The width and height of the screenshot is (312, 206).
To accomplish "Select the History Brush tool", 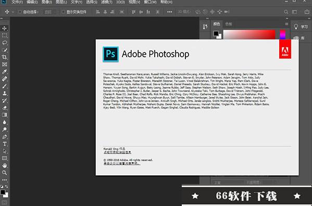I will click(4, 100).
